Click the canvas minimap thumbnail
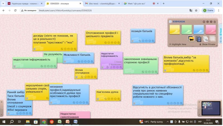The height and width of the screenshot is (126, 223). (211, 108)
